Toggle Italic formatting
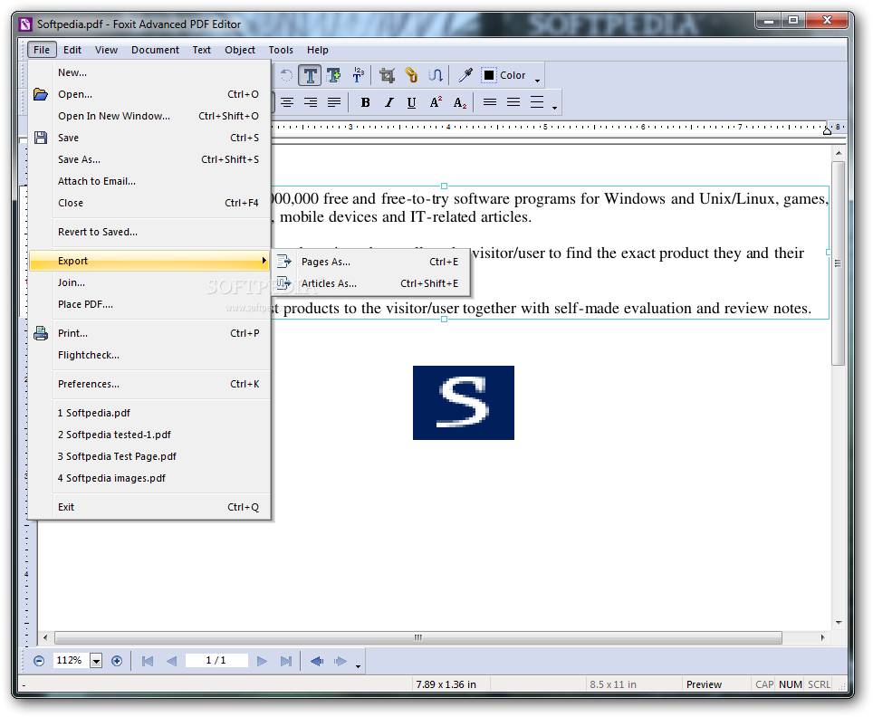 389,102
